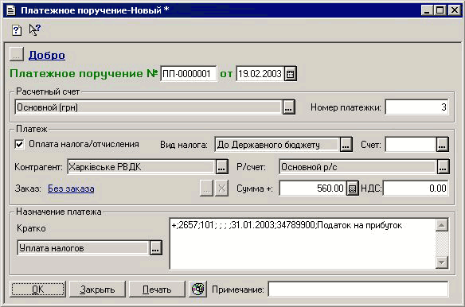Click the date field 19.02.2003
Screen dimensions: 465x307
coord(260,73)
